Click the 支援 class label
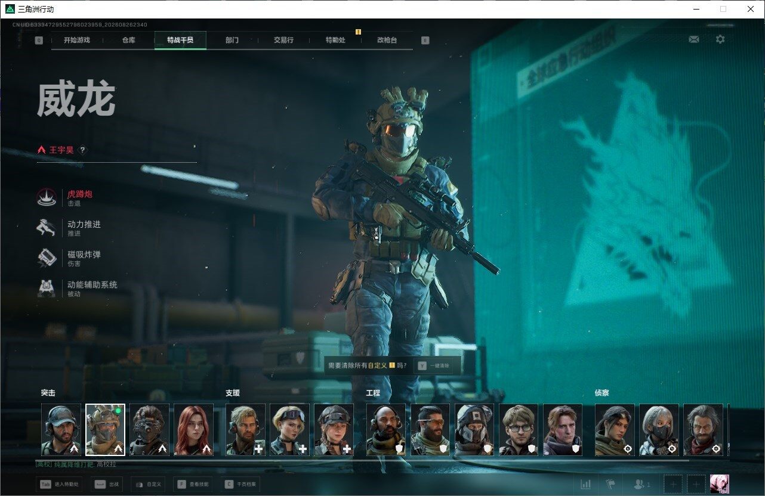Image resolution: width=765 pixels, height=496 pixels. point(233,393)
